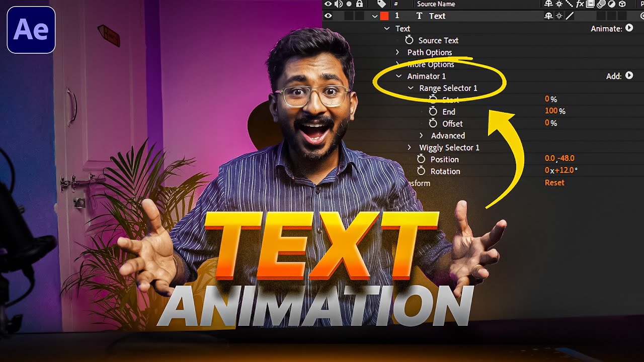Click the Position value 0.0,-48.0
This screenshot has width=644, height=362.
(559, 158)
